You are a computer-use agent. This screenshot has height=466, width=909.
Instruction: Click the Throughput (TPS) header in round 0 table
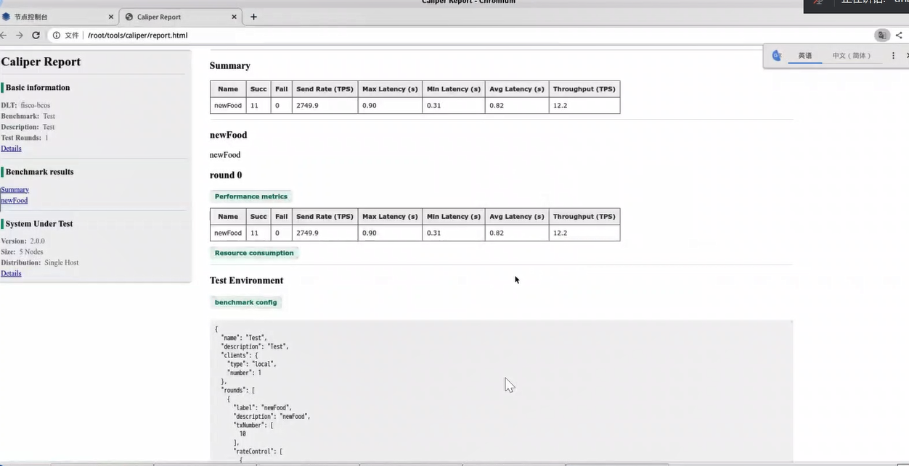click(584, 217)
